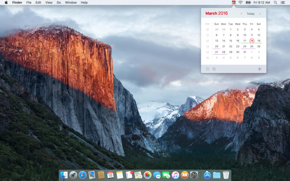Open search in the calendar popup
Screen dimensions: 290x181
(214, 69)
